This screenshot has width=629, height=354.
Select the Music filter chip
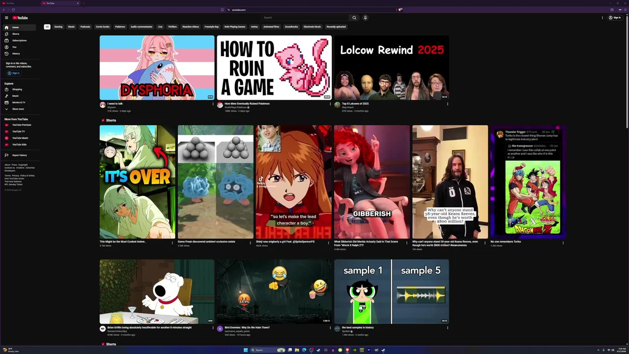coord(71,27)
